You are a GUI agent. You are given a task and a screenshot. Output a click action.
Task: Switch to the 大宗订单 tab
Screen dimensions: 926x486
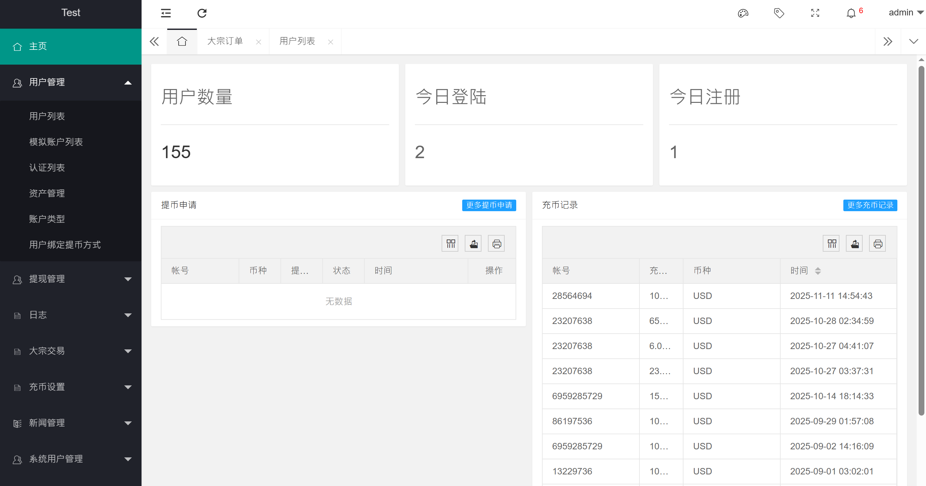point(225,41)
